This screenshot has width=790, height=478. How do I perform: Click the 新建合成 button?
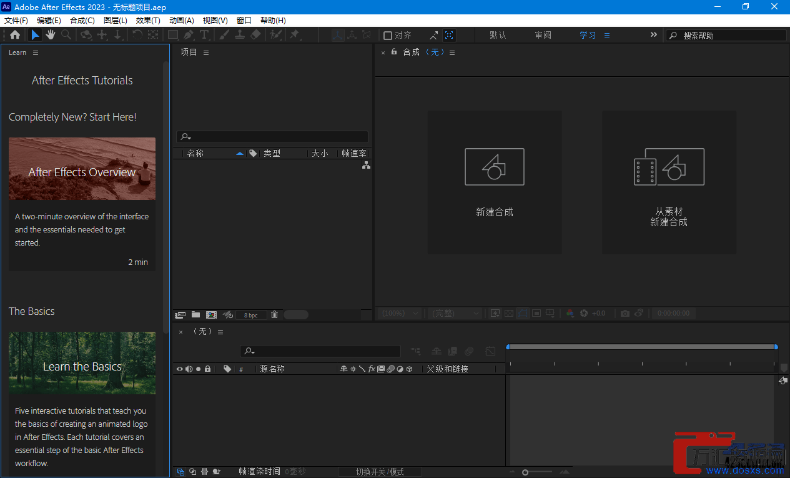[x=495, y=182]
